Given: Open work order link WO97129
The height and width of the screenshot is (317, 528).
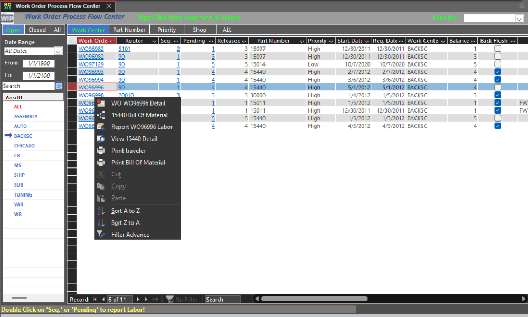Looking at the screenshot, I should (x=91, y=64).
